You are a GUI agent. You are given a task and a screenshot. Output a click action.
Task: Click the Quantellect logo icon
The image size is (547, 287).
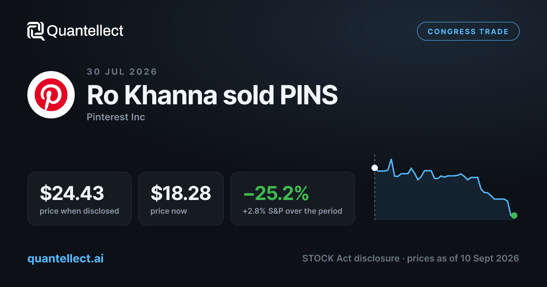36,31
